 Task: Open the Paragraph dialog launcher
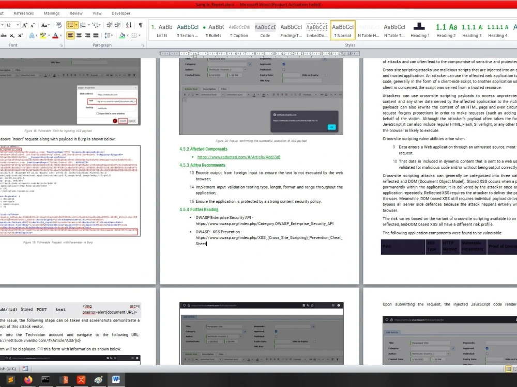click(x=143, y=46)
